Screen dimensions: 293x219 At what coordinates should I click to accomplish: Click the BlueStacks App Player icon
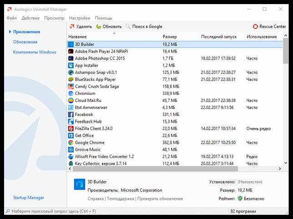click(71, 79)
